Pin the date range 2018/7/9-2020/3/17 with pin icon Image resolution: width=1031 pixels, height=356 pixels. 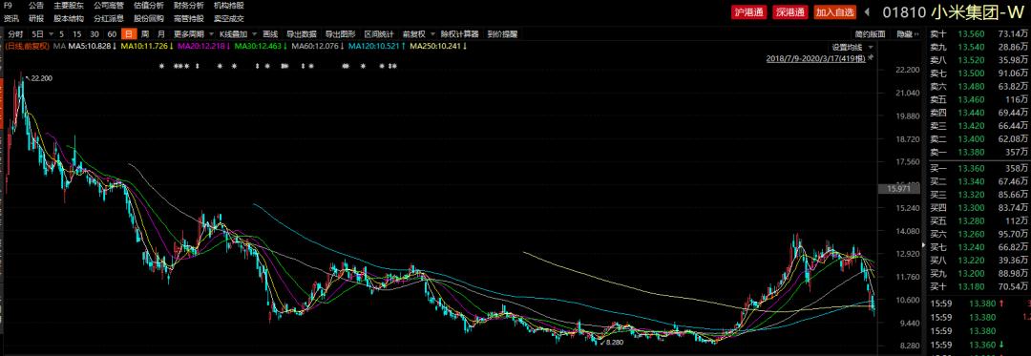tap(871, 58)
